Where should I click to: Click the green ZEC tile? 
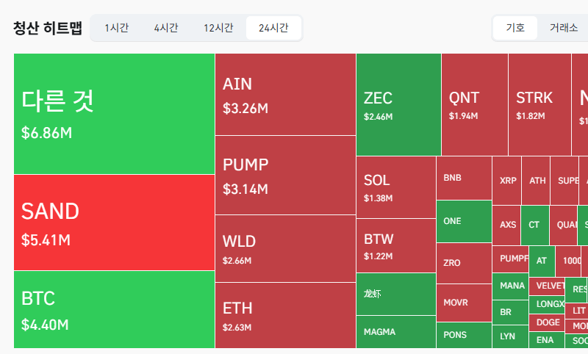(398, 104)
